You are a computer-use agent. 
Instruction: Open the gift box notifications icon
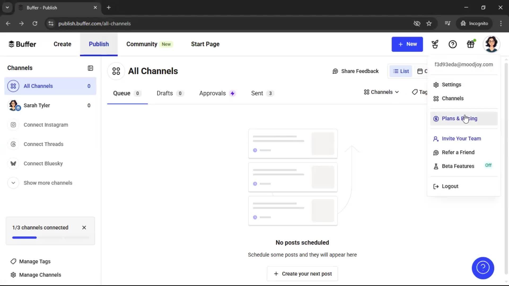(471, 44)
